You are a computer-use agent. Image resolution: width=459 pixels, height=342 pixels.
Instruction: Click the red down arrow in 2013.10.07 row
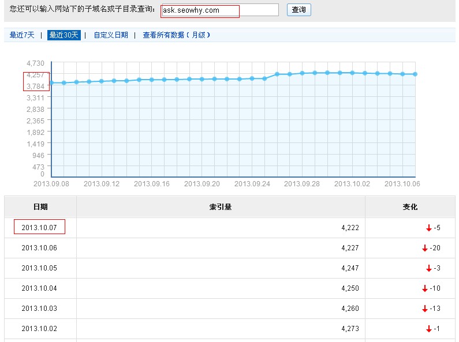coord(429,228)
